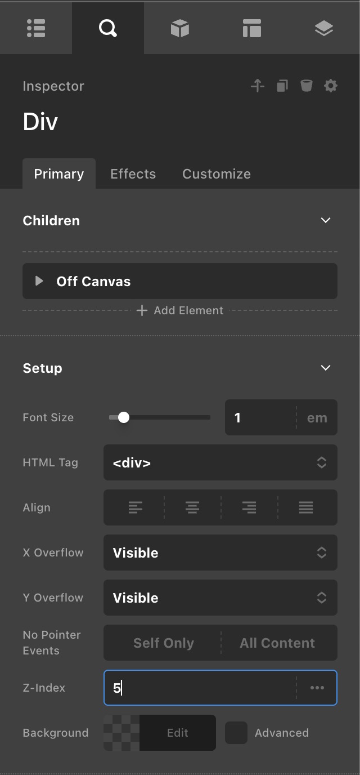Toggle All Content pointer events
360x775 pixels.
pyautogui.click(x=278, y=643)
